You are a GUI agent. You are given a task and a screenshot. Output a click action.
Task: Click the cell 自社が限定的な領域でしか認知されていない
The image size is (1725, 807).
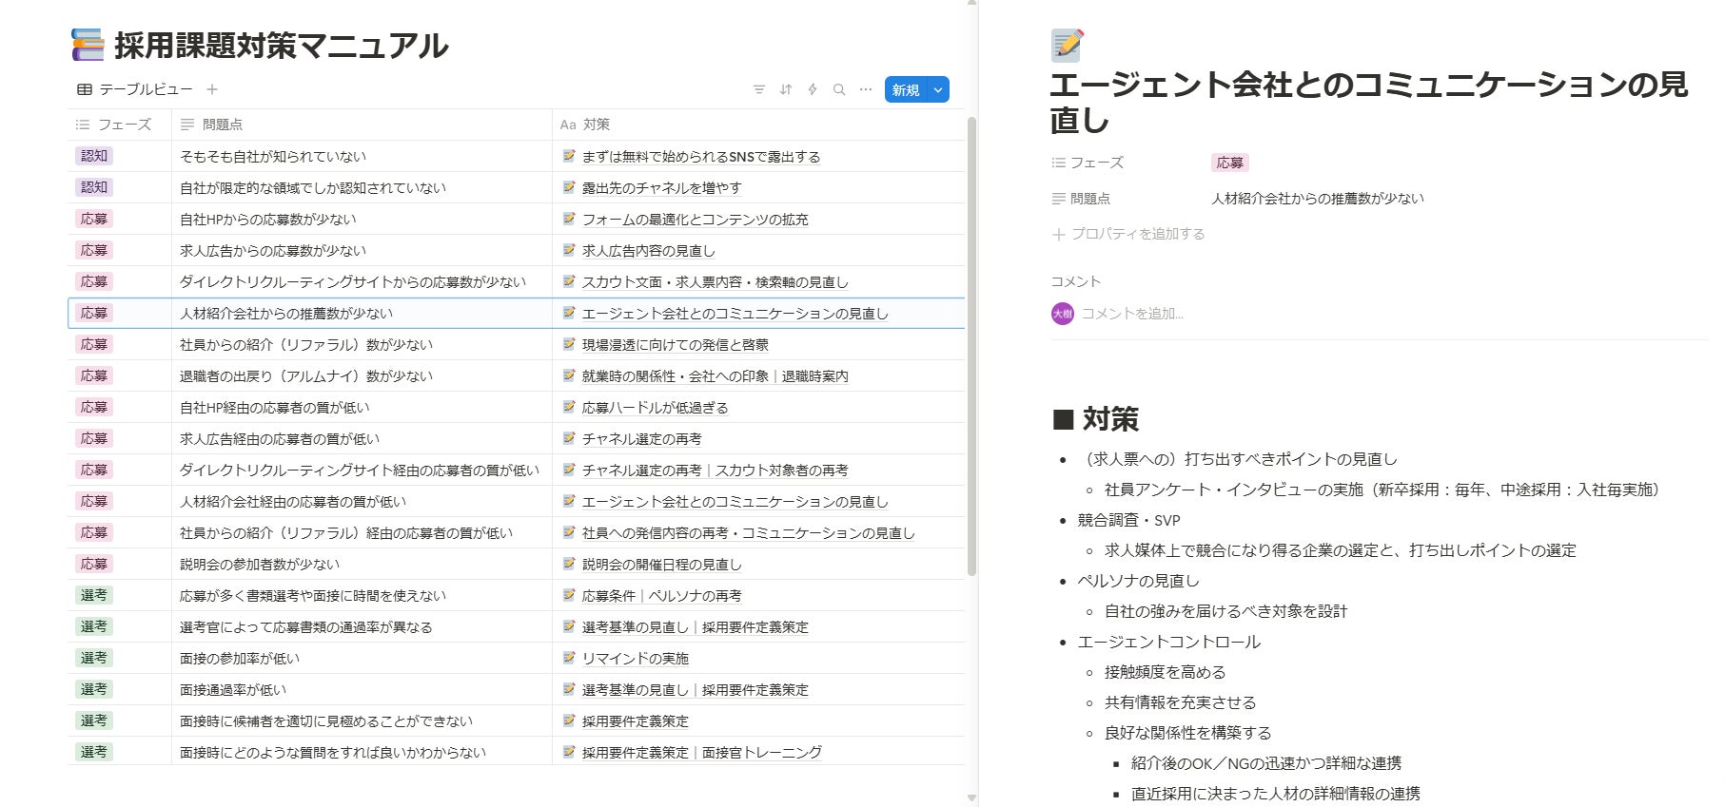click(362, 187)
